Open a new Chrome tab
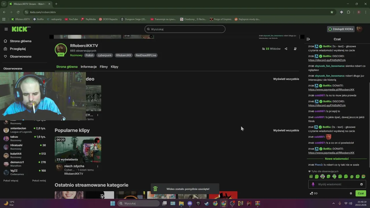370x208 pixels. coord(56,4)
